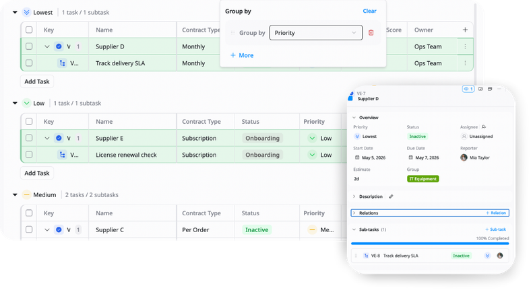The width and height of the screenshot is (531, 292).
Task: Click the Group by drag handle
Action: pyautogui.click(x=232, y=33)
